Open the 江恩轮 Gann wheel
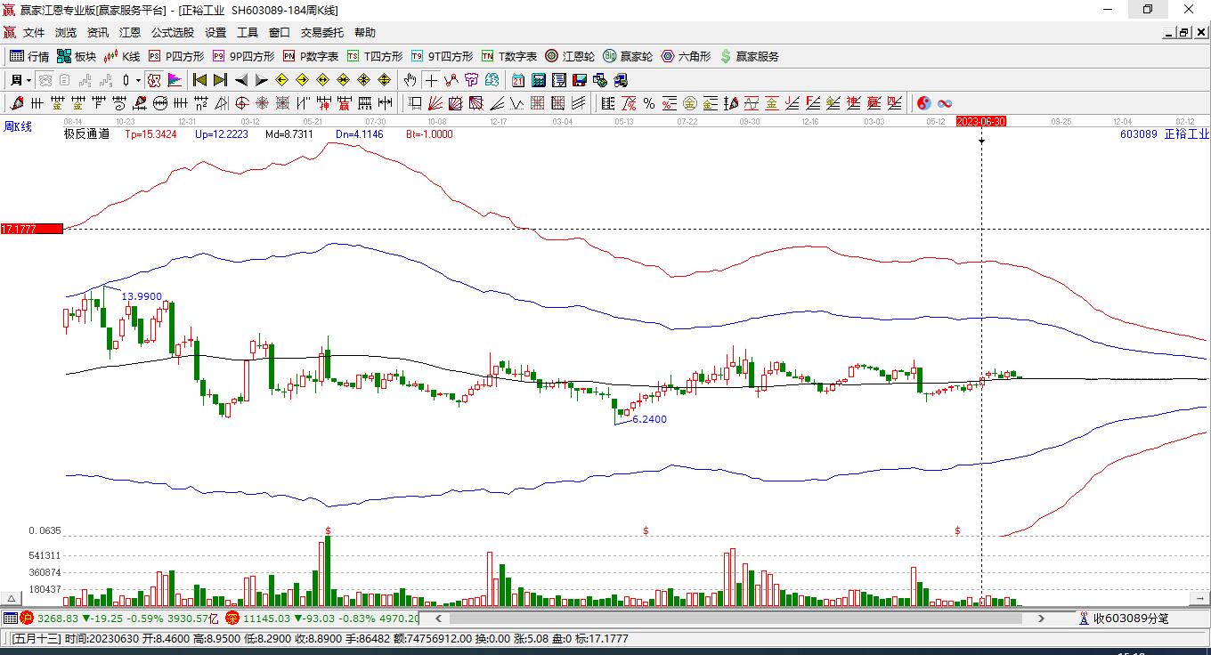This screenshot has width=1211, height=655. [570, 56]
